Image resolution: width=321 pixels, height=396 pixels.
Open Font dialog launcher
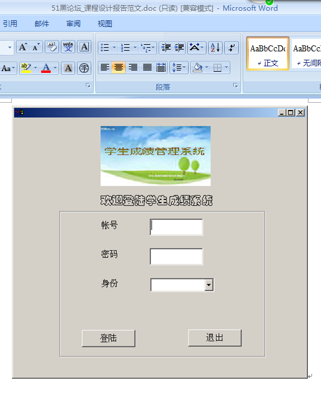coord(88,85)
